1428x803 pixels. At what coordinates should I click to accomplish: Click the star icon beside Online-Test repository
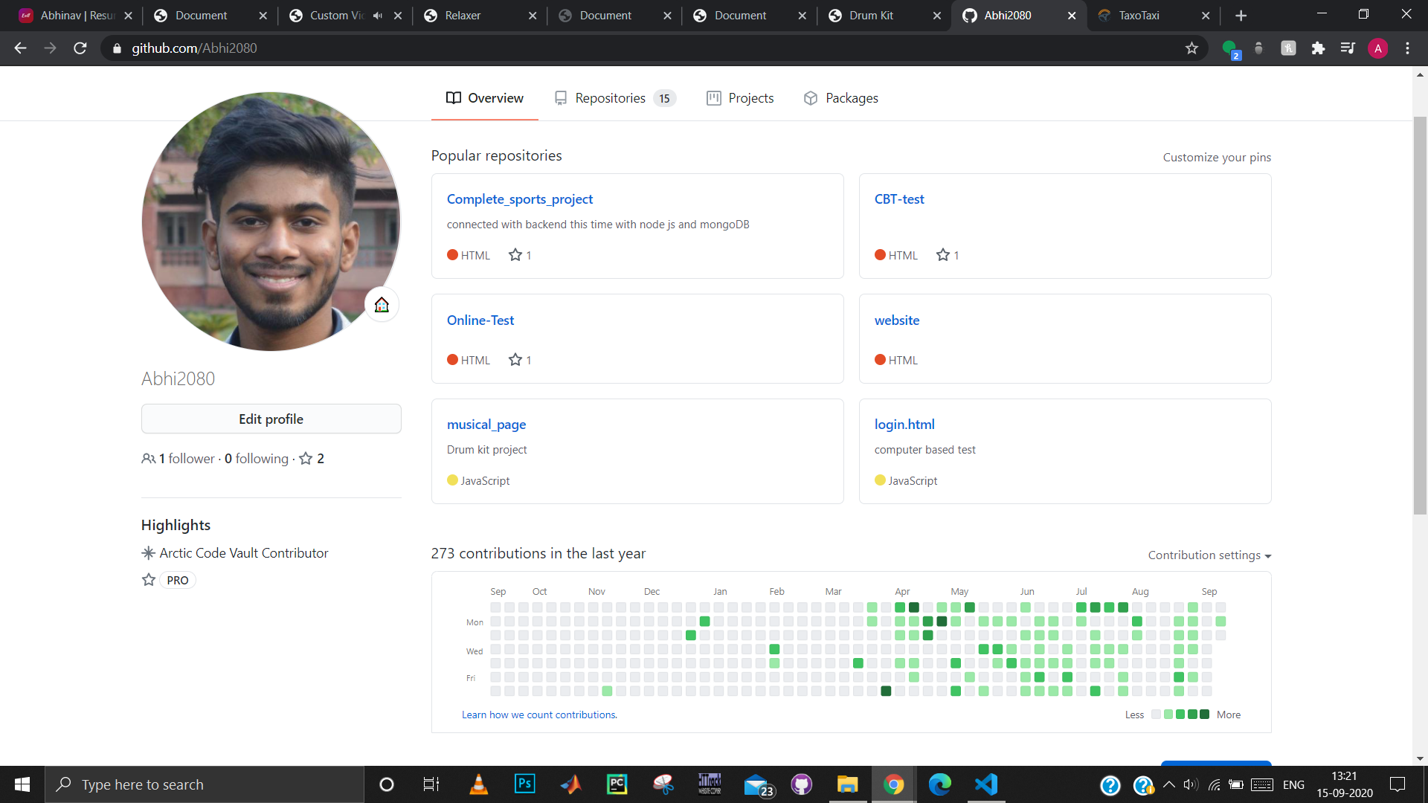coord(515,360)
